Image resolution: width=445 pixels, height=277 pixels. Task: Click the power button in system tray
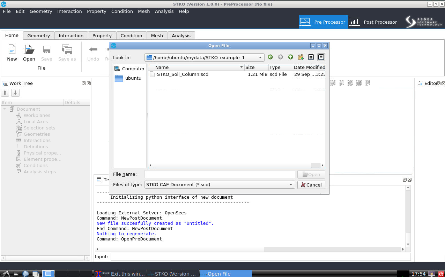click(441, 274)
